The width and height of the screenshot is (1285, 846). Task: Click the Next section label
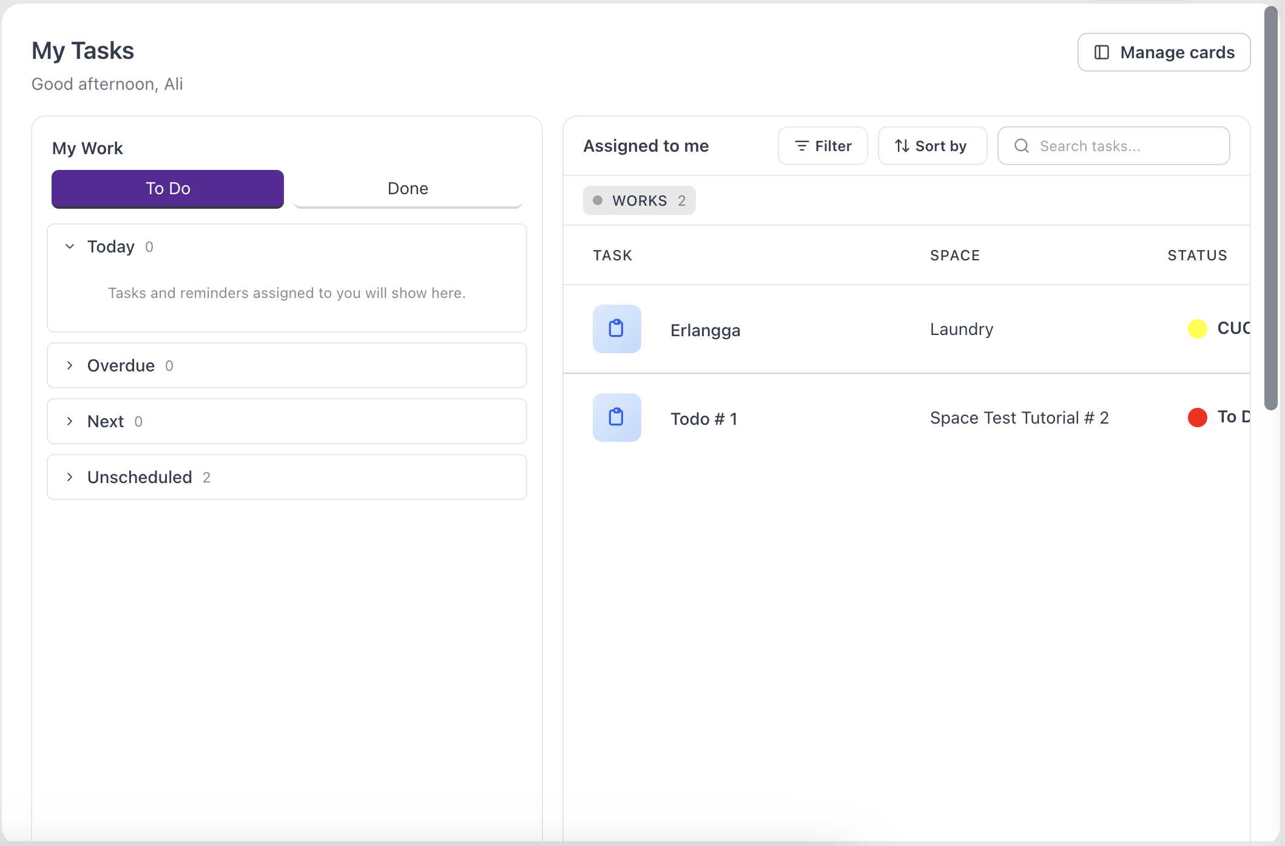[106, 421]
